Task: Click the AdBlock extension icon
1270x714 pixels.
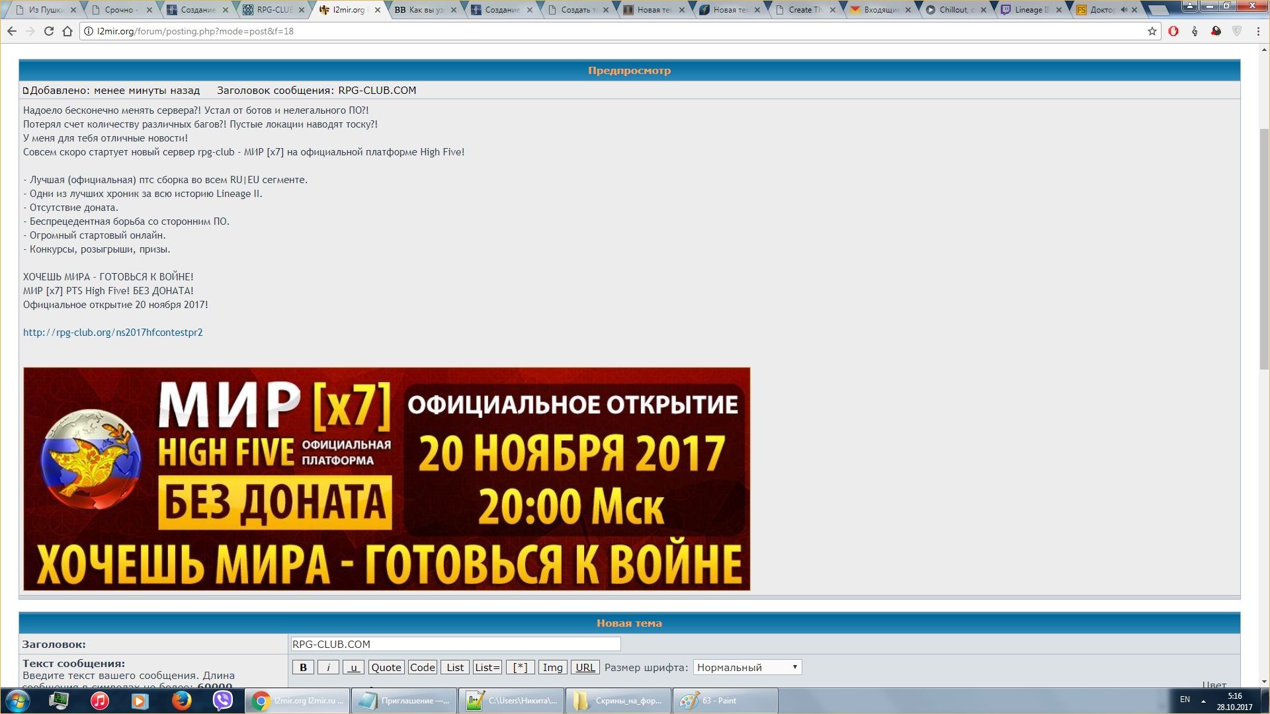Action: (1173, 31)
